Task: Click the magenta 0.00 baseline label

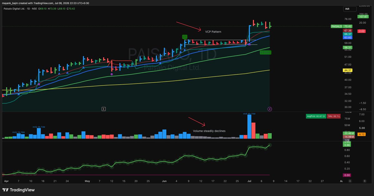Action: click(x=347, y=175)
